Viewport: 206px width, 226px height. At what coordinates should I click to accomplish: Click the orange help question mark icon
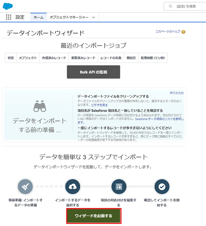tap(183, 32)
